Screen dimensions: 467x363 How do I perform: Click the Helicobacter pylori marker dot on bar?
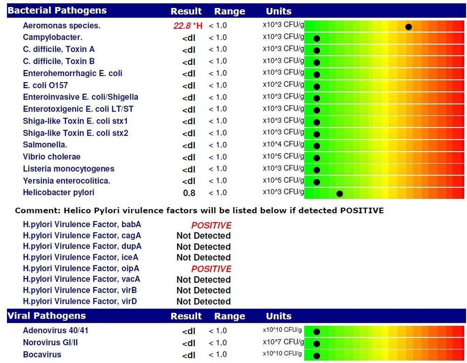(340, 194)
